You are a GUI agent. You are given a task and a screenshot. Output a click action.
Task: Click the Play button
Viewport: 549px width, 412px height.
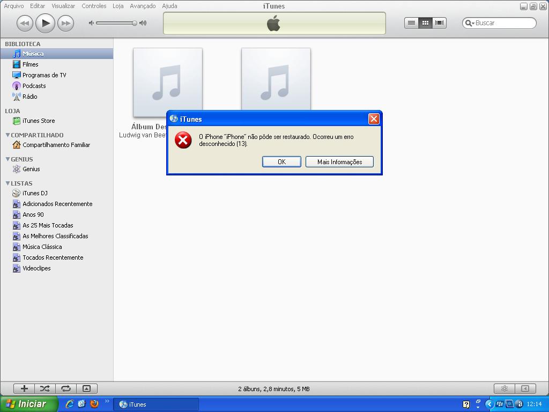[46, 23]
